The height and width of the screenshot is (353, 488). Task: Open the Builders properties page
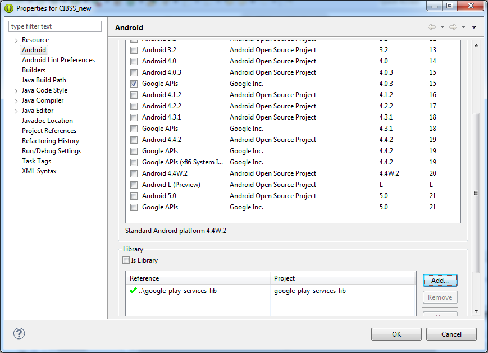tap(34, 70)
